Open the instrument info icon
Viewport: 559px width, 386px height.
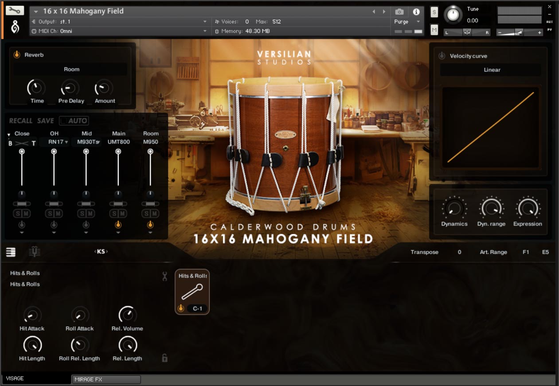(x=416, y=12)
